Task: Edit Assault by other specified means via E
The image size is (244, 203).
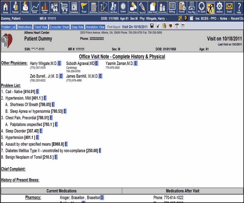Action: pyautogui.click(x=66, y=144)
